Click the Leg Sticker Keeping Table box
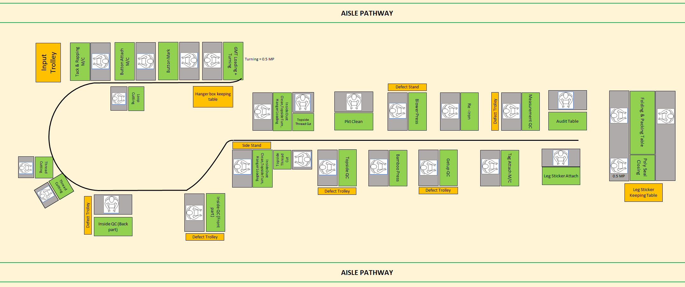Screen dimensions: 685x287 tap(643, 193)
